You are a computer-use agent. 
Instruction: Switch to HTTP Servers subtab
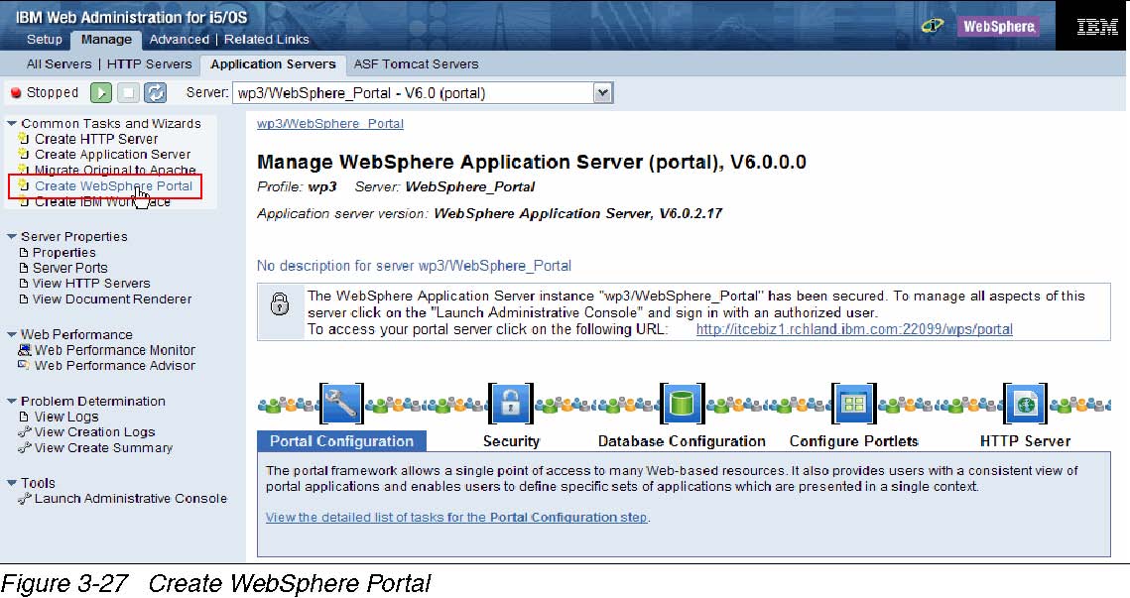[x=149, y=64]
